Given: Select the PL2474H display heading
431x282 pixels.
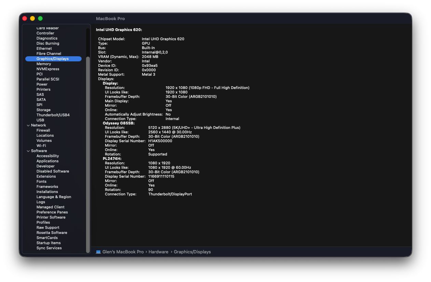Looking at the screenshot, I should [x=112, y=159].
